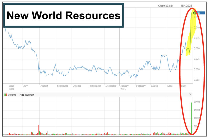
Task: Click the 'March' axis label
Action: coord(155,86)
